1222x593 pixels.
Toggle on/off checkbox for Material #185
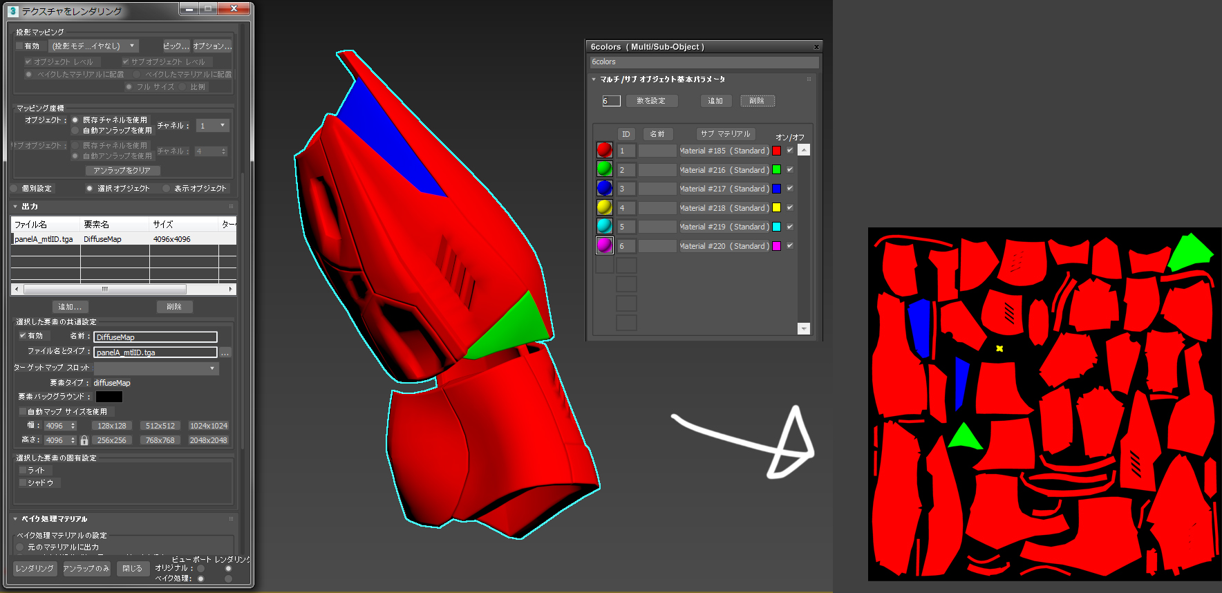click(x=789, y=150)
